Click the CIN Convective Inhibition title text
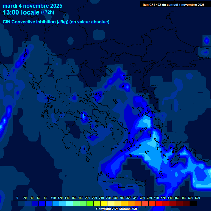Viewport: 211px width, 211px height. click(56, 22)
